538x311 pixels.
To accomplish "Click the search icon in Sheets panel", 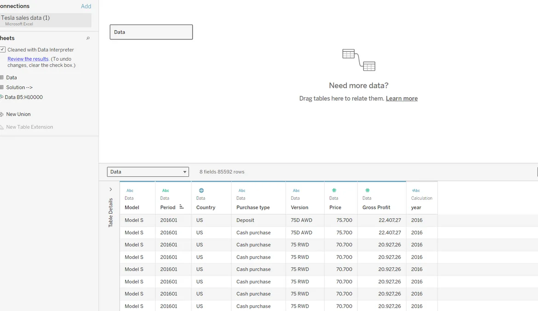I will pos(88,38).
